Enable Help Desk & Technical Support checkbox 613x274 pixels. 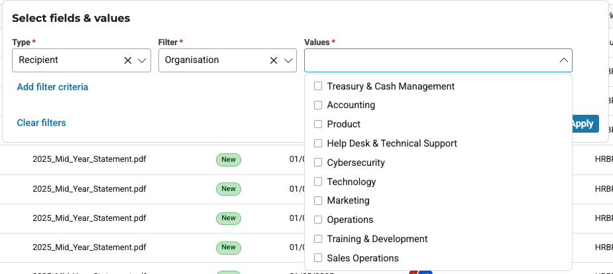(318, 143)
